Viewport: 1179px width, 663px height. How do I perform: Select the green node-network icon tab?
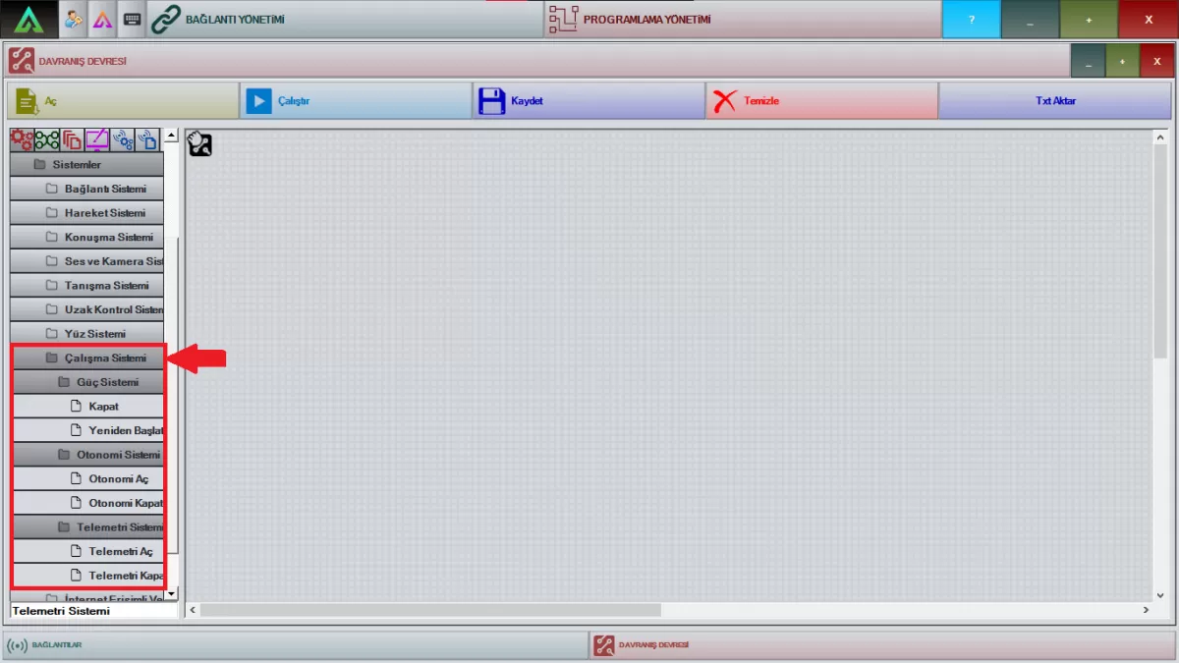tap(47, 139)
